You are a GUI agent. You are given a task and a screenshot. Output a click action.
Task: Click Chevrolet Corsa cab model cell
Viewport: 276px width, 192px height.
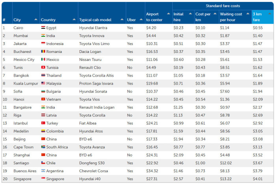[93, 171]
